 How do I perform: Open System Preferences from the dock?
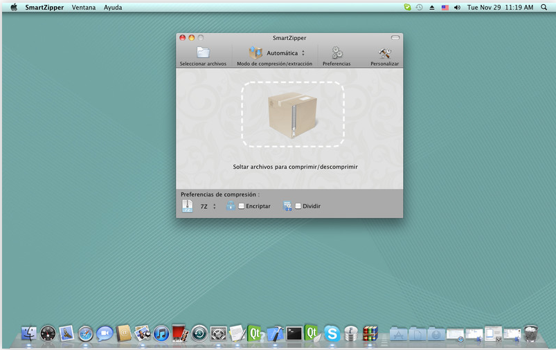218,333
